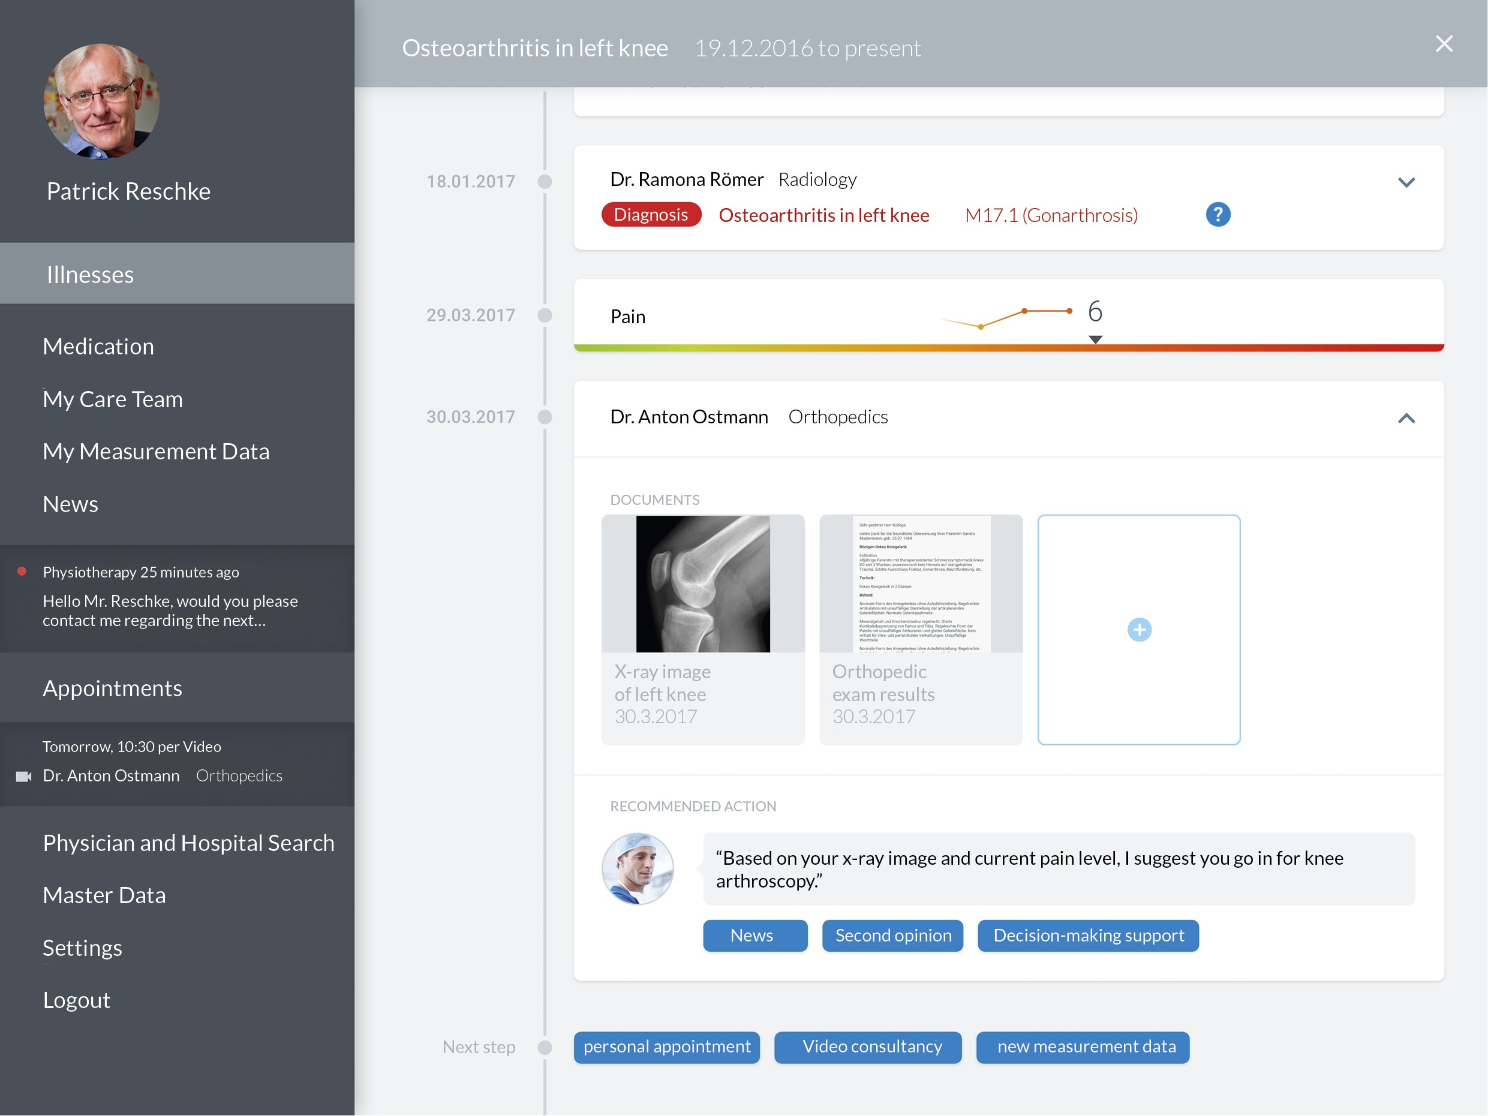Click the Second opinion button
Image resolution: width=1488 pixels, height=1116 pixels.
pyautogui.click(x=892, y=935)
